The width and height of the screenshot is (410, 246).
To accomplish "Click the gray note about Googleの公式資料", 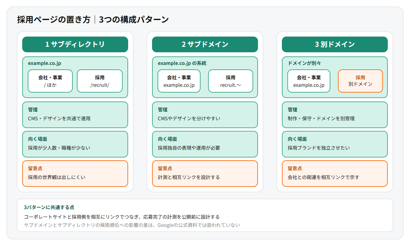I will coord(132,225).
